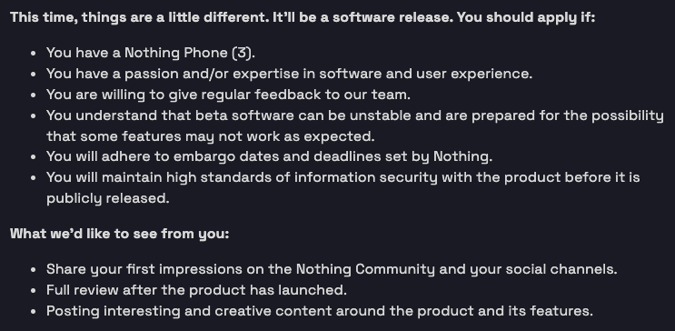Select the "You have a Nothing Phone (3)" line
The height and width of the screenshot is (331, 675).
(151, 53)
